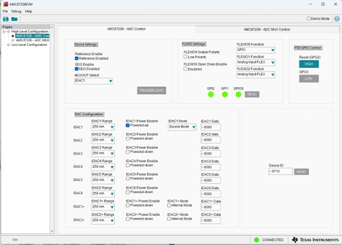Click the Reset (GPO2) HIGH toggle button
This screenshot has width=342, height=245.
click(309, 64)
